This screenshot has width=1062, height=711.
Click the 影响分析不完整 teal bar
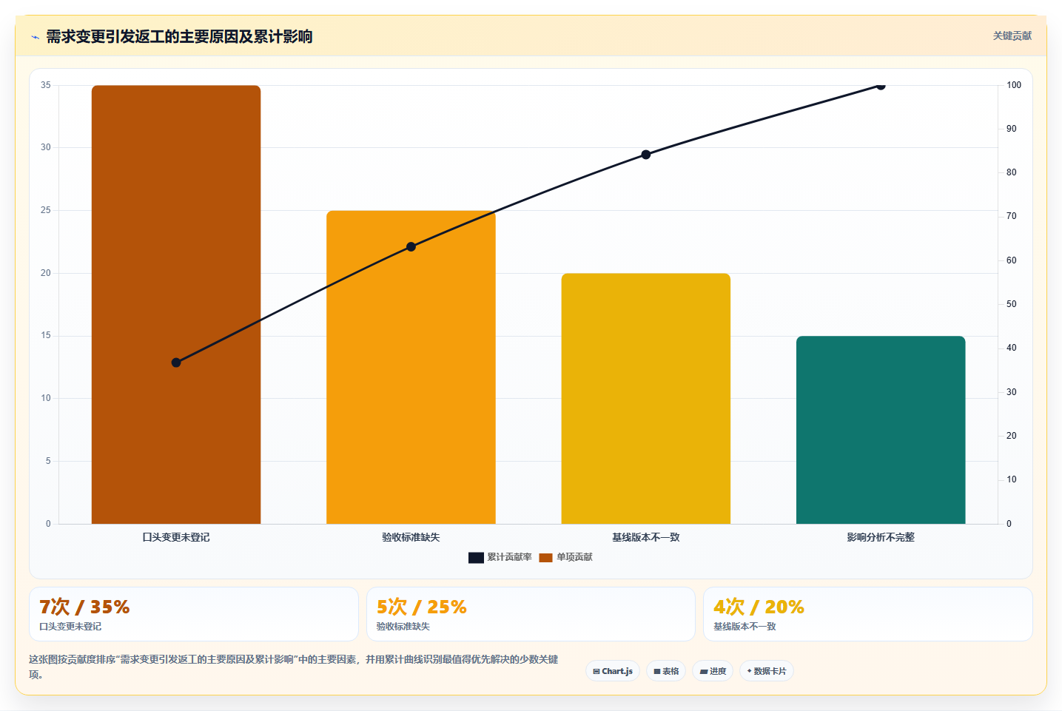click(x=881, y=430)
